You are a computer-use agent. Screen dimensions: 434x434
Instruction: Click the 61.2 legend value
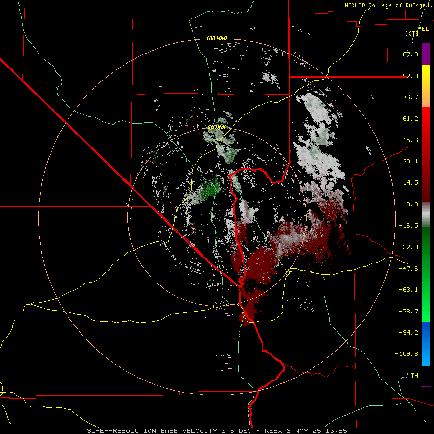pyautogui.click(x=410, y=119)
